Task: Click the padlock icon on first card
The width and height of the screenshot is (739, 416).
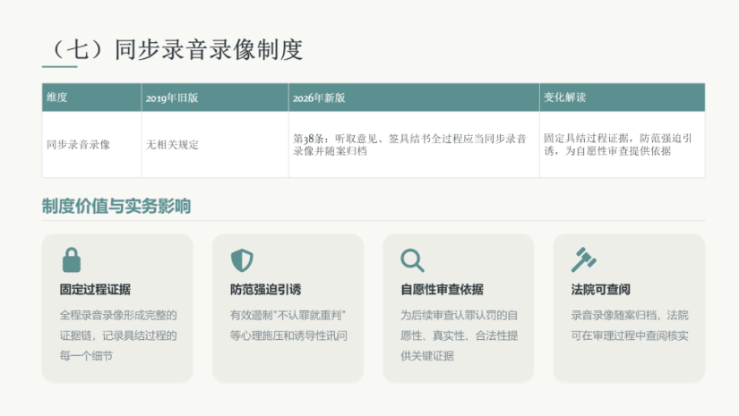Action: pyautogui.click(x=71, y=259)
